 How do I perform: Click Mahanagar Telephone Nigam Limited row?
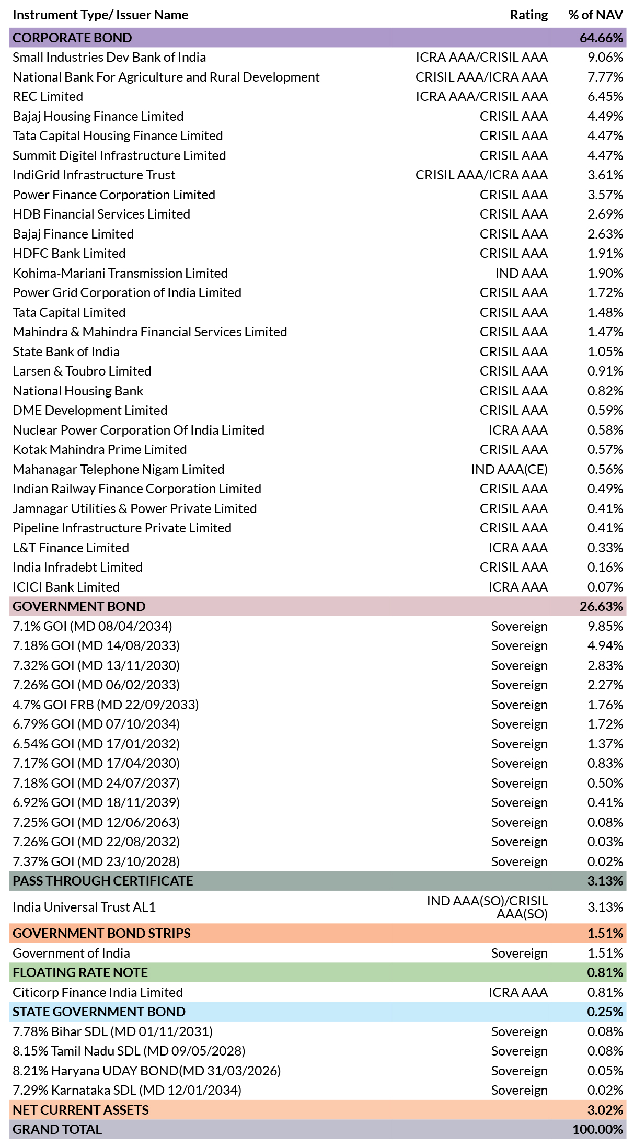pyautogui.click(x=317, y=469)
